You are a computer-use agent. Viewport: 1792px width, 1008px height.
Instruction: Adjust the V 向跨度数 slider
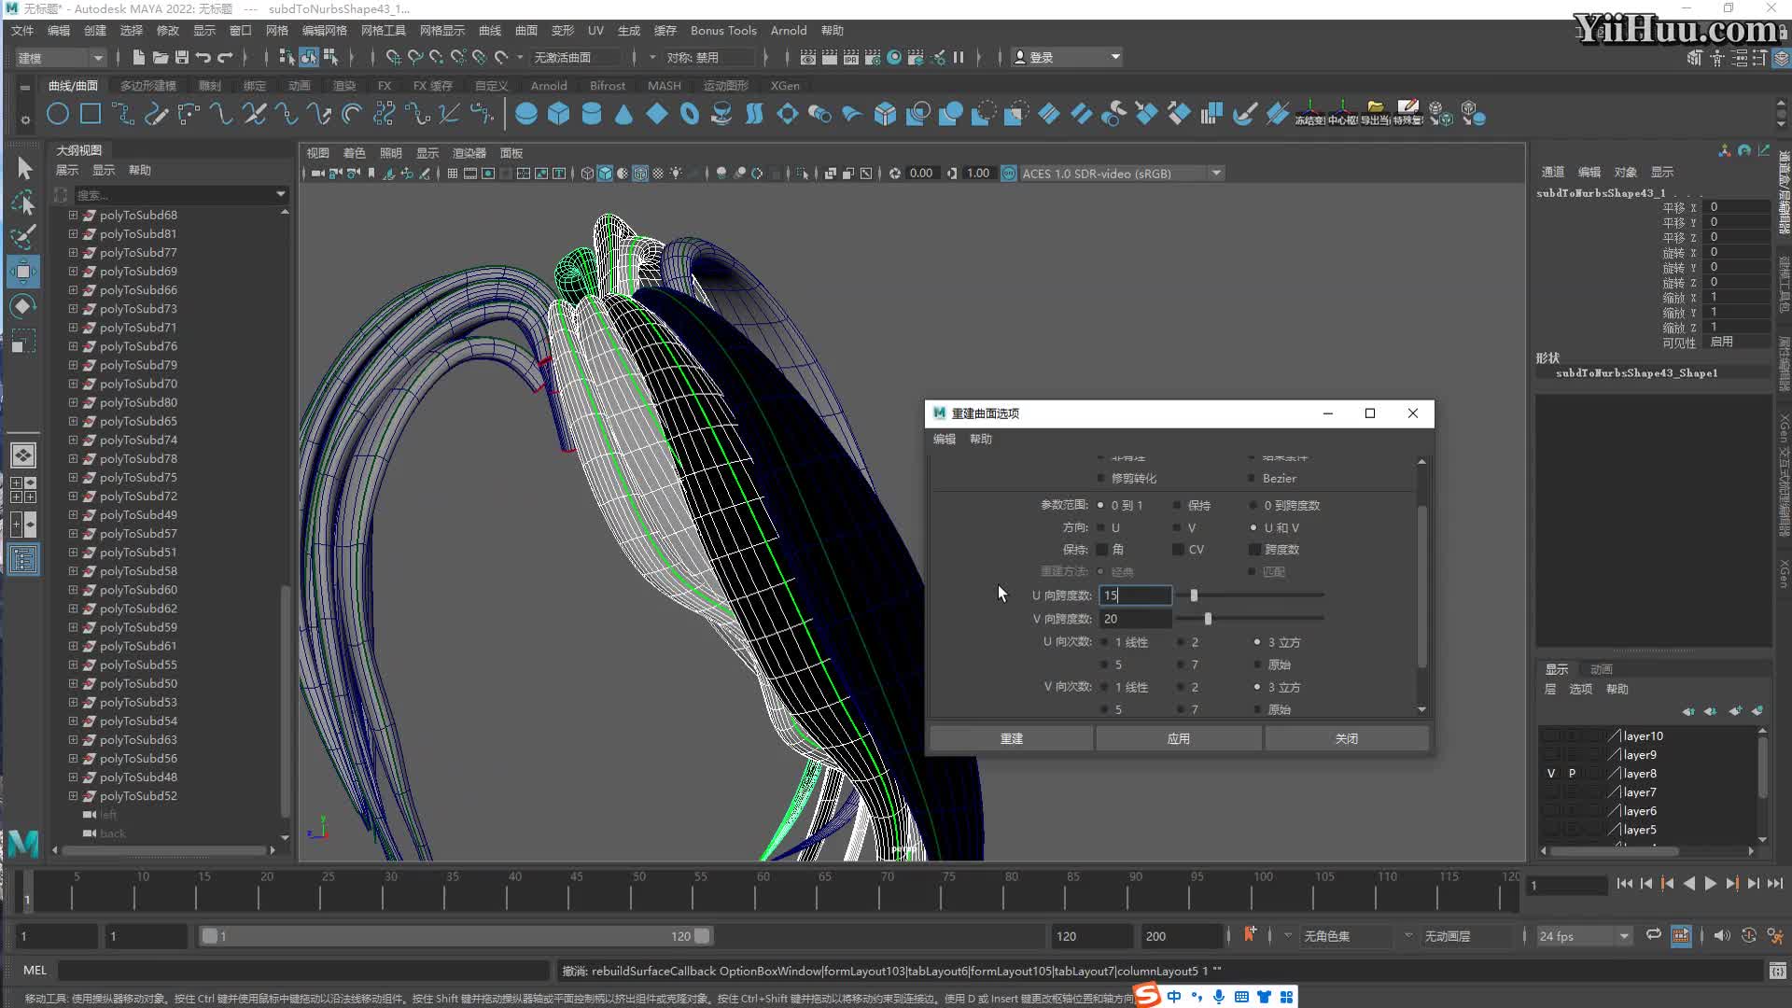pyautogui.click(x=1208, y=618)
